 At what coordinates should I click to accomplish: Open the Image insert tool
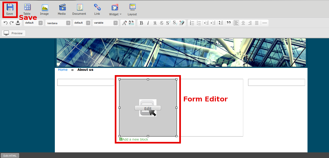click(x=45, y=9)
